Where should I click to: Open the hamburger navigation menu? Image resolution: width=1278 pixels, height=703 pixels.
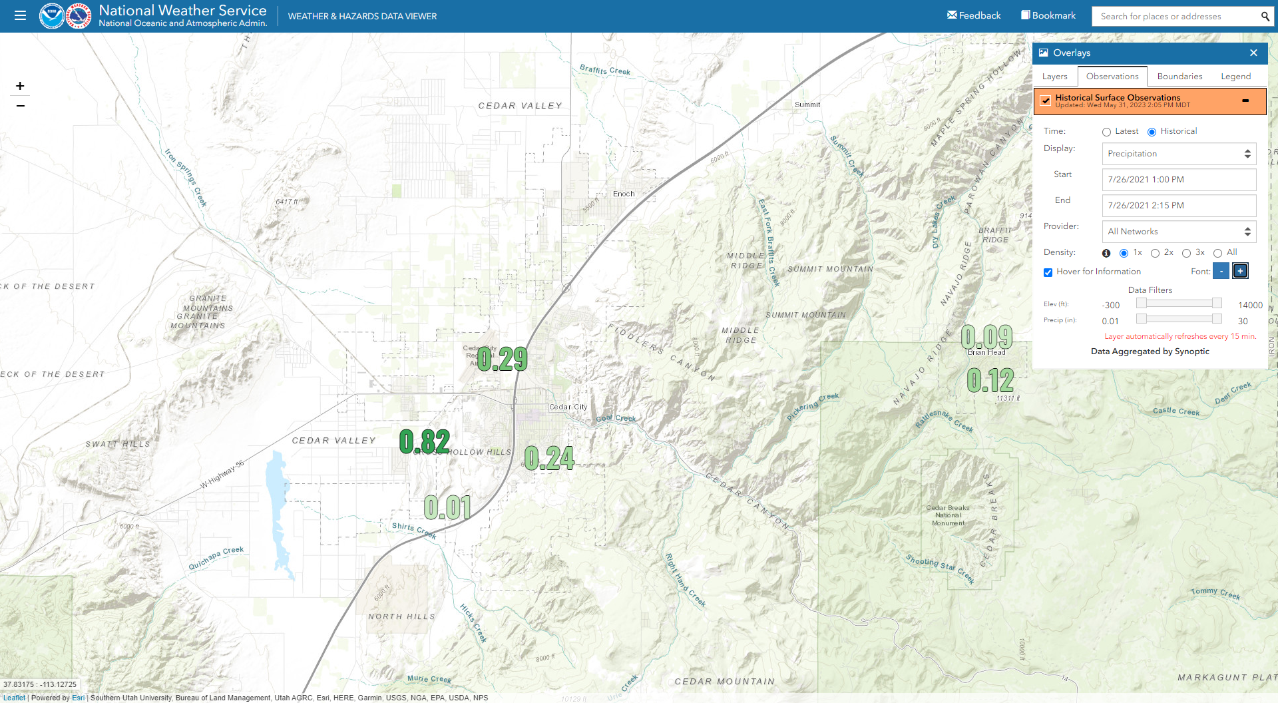[20, 15]
